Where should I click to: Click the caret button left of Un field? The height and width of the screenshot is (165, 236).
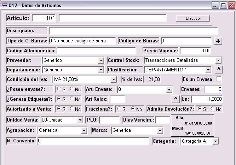(175, 99)
